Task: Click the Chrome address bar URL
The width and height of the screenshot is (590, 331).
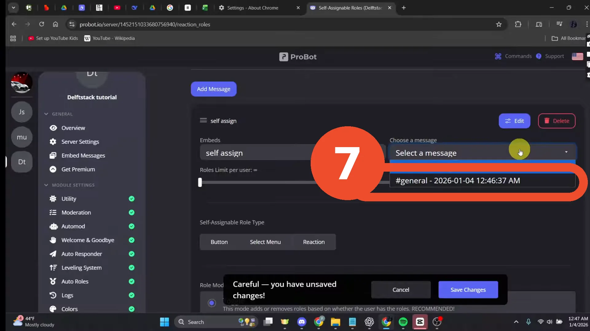Action: tap(145, 24)
